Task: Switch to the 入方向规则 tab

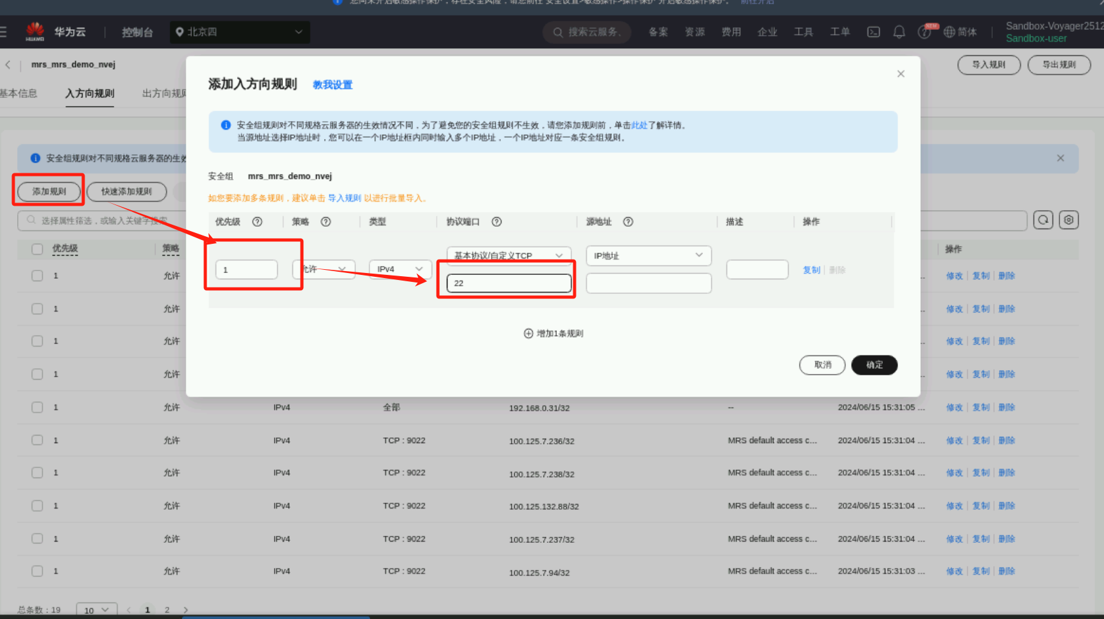Action: coord(90,93)
